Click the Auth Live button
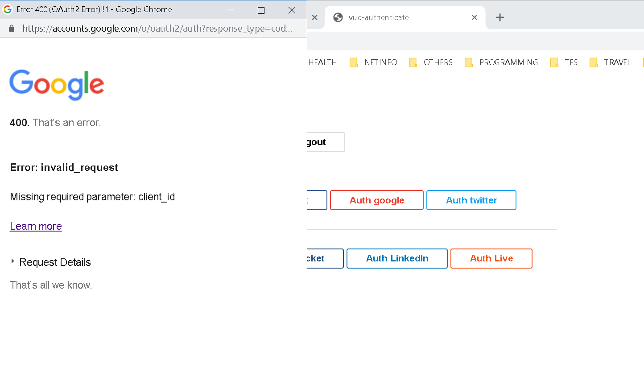The height and width of the screenshot is (381, 644). 491,258
